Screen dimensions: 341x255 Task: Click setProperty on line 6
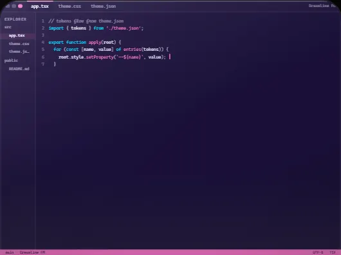pyautogui.click(x=100, y=57)
